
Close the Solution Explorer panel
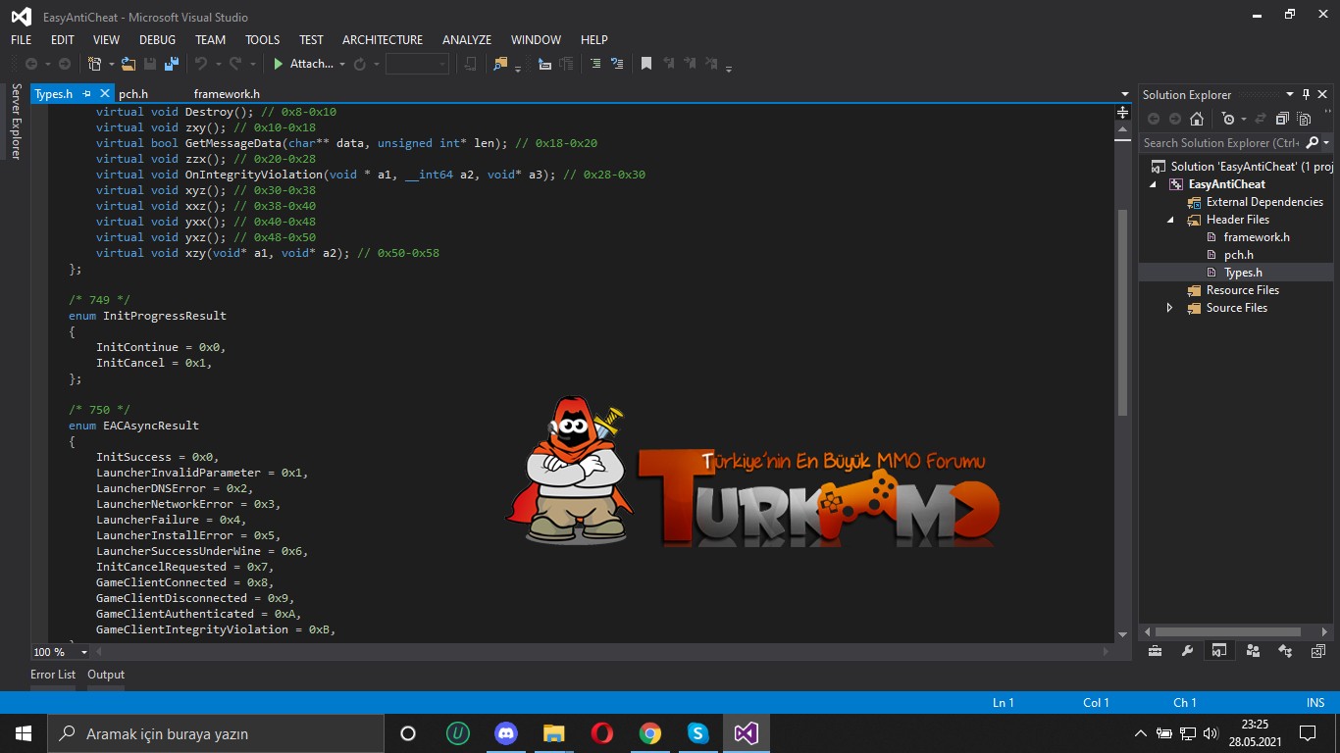(x=1323, y=94)
